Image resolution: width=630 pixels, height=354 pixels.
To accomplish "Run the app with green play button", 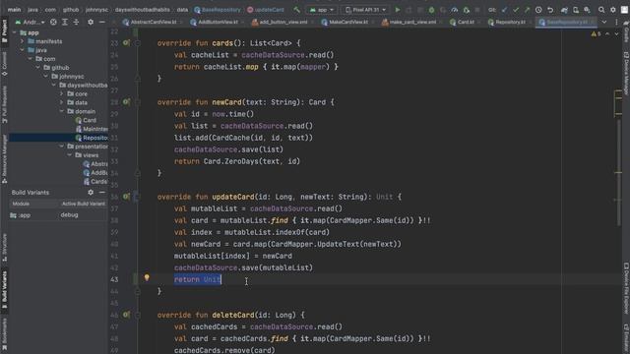I will click(x=398, y=10).
